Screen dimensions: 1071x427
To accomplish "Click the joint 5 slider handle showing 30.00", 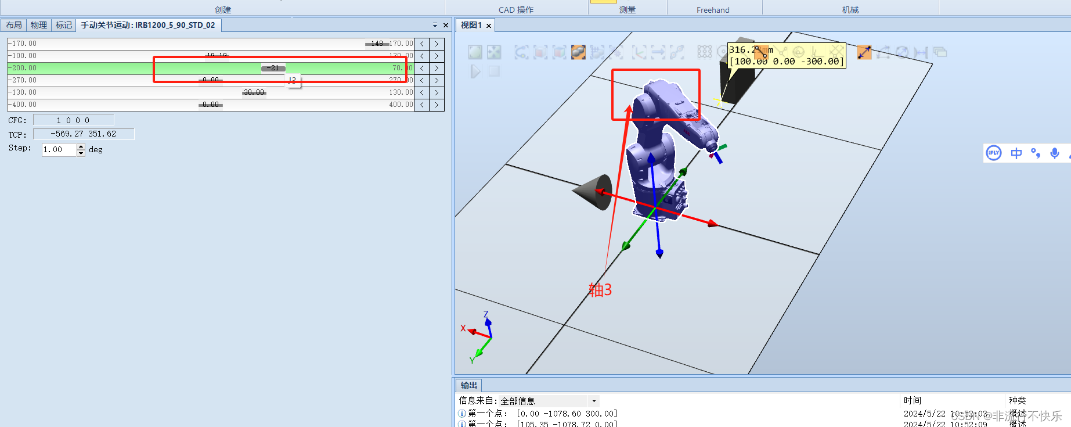I will [254, 92].
